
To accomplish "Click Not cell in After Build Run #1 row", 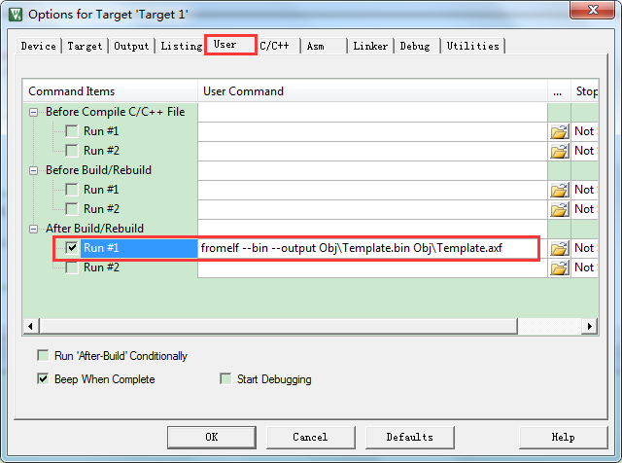I will point(585,248).
